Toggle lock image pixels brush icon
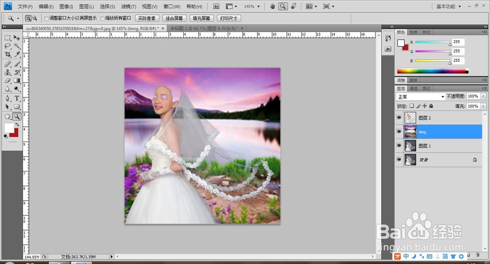 point(418,106)
